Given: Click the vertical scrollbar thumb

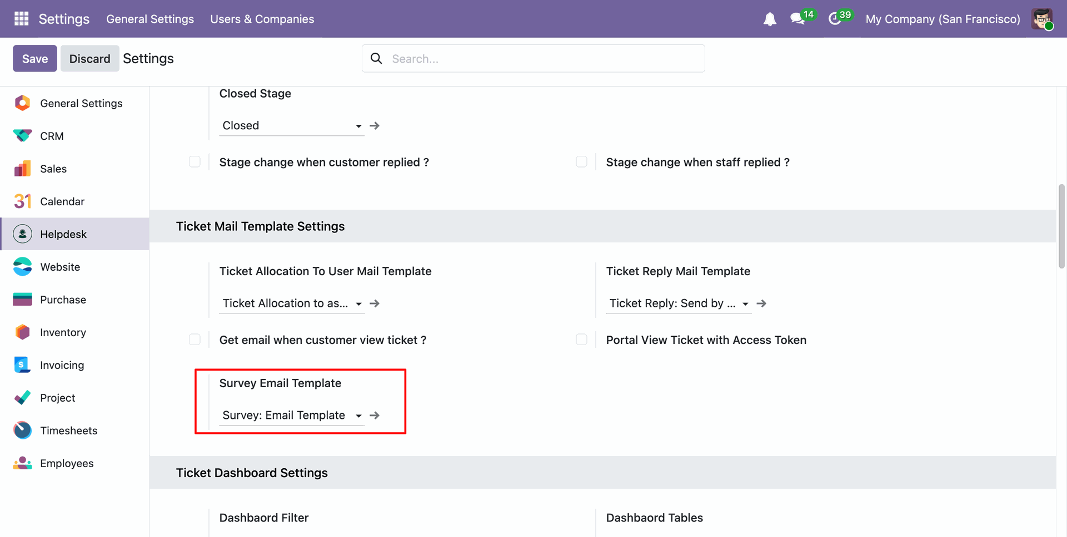Looking at the screenshot, I should pyautogui.click(x=1061, y=226).
